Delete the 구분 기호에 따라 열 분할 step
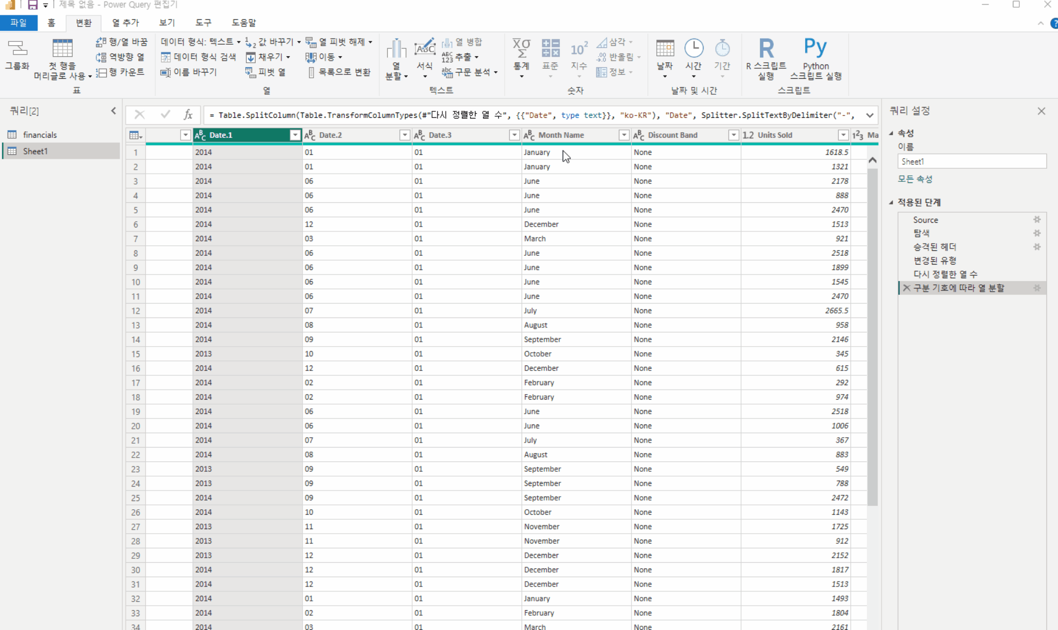The height and width of the screenshot is (630, 1058). coord(906,288)
